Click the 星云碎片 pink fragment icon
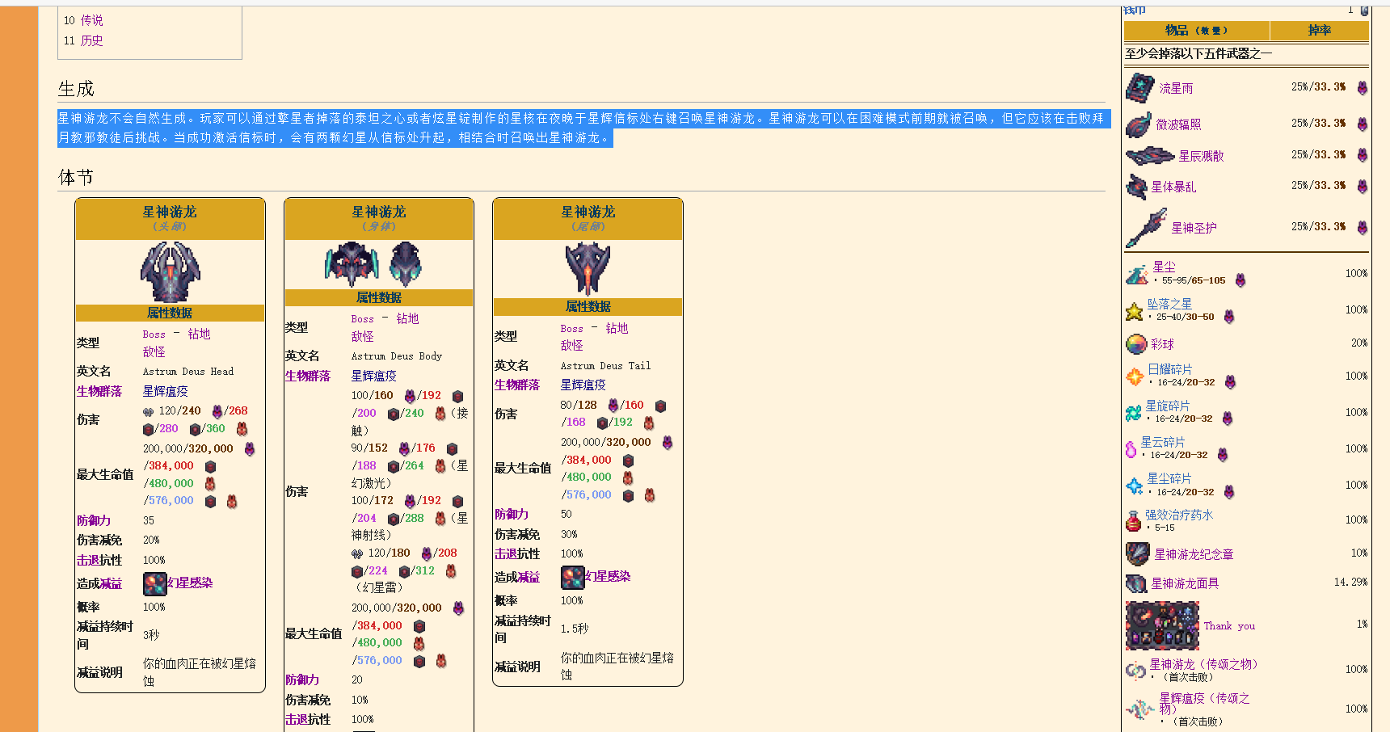 [1131, 449]
